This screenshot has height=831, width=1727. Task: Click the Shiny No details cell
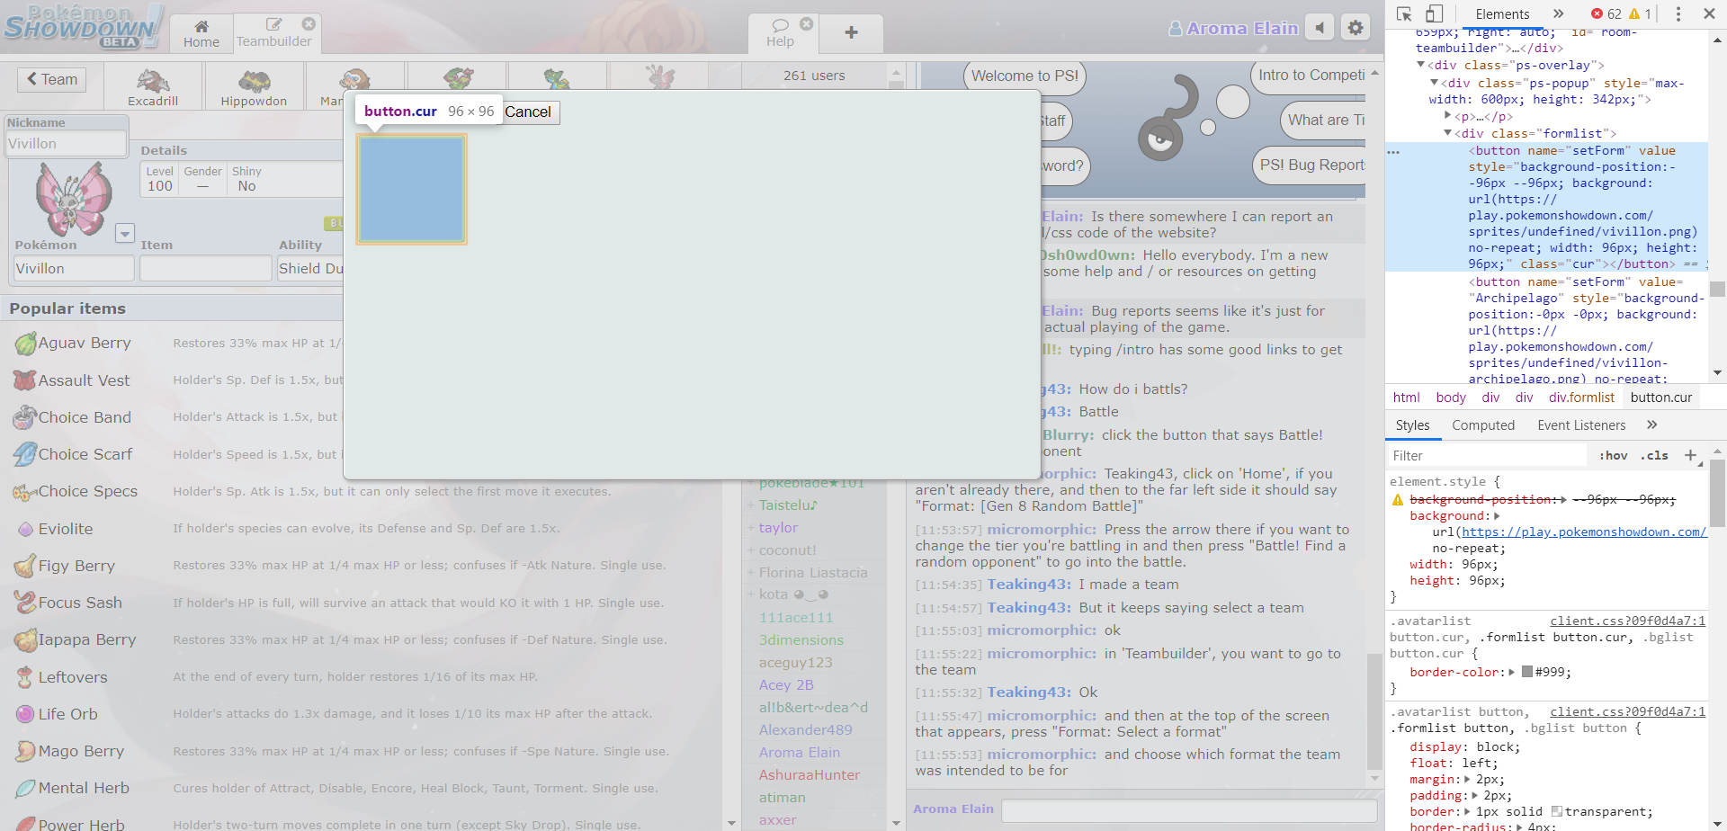246,179
